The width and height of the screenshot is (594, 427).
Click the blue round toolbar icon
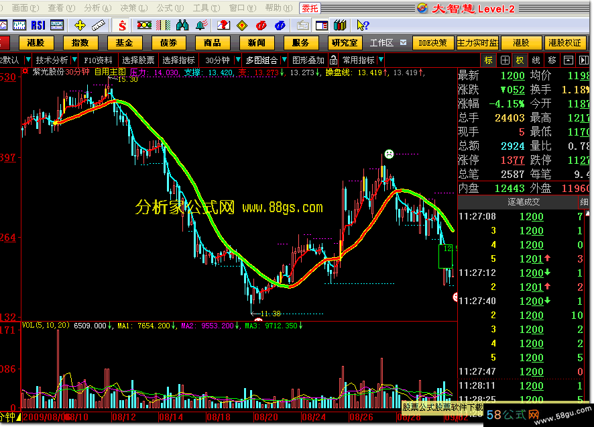click(x=280, y=26)
